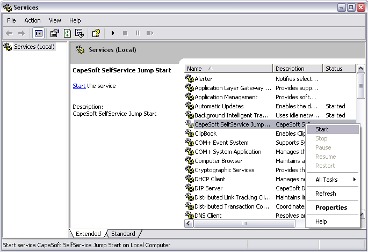This screenshot has height=252, width=368.
Task: Select Properties in the context menu
Action: (x=331, y=207)
